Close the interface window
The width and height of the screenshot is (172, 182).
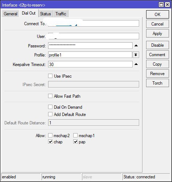(167, 5)
